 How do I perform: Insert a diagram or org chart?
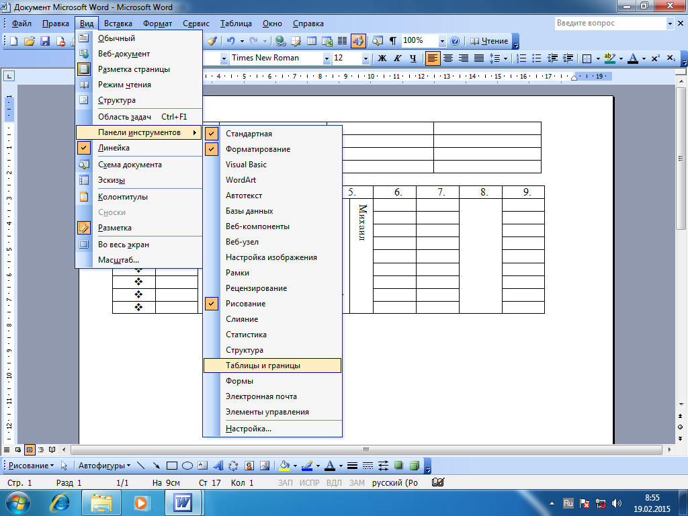[233, 465]
